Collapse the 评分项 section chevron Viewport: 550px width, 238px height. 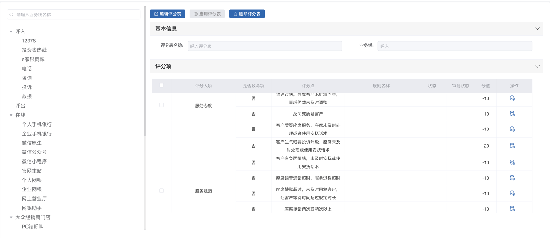click(537, 66)
